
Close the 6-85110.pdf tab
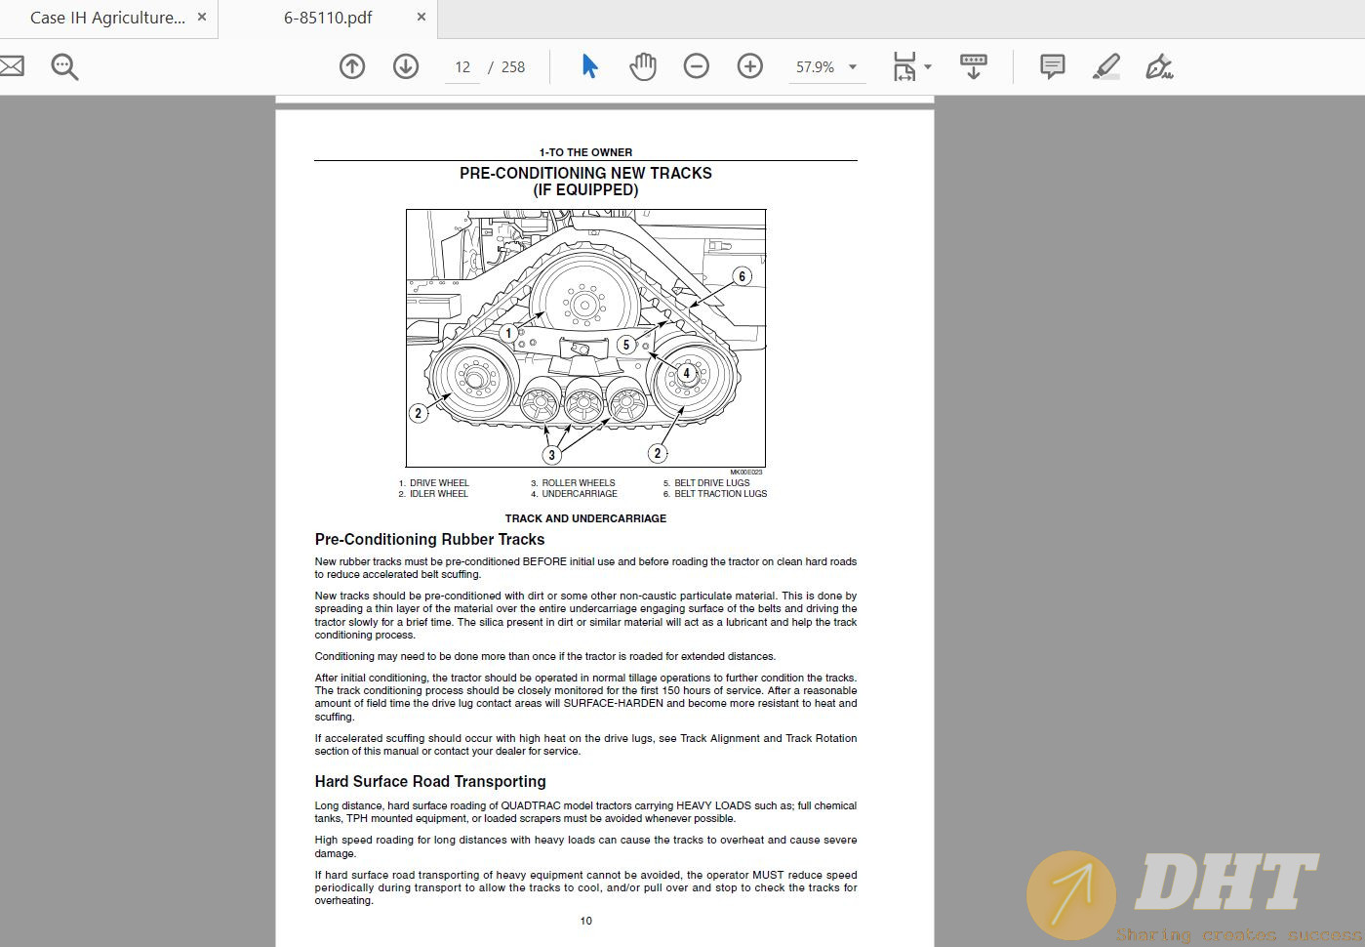[x=422, y=17]
